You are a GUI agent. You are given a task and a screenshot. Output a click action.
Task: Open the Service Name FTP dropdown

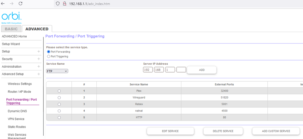(x=57, y=71)
